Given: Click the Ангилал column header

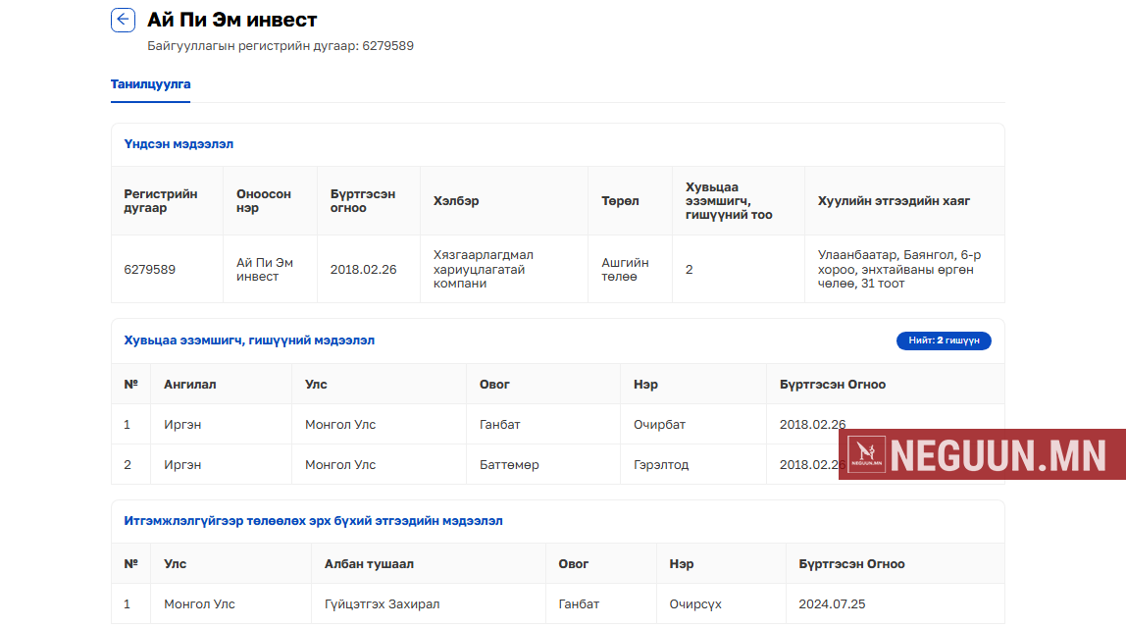Looking at the screenshot, I should pos(190,385).
